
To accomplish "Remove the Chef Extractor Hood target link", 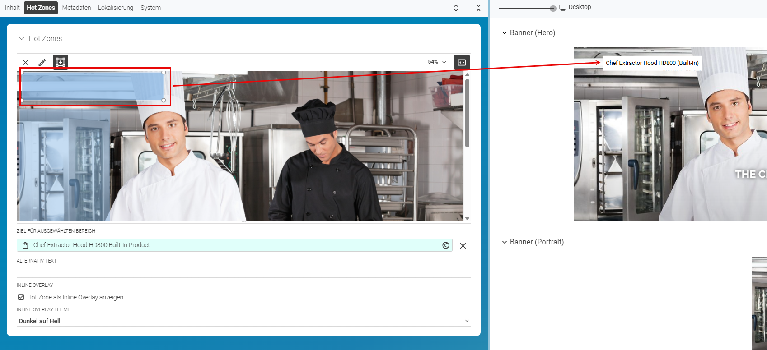I will [463, 246].
